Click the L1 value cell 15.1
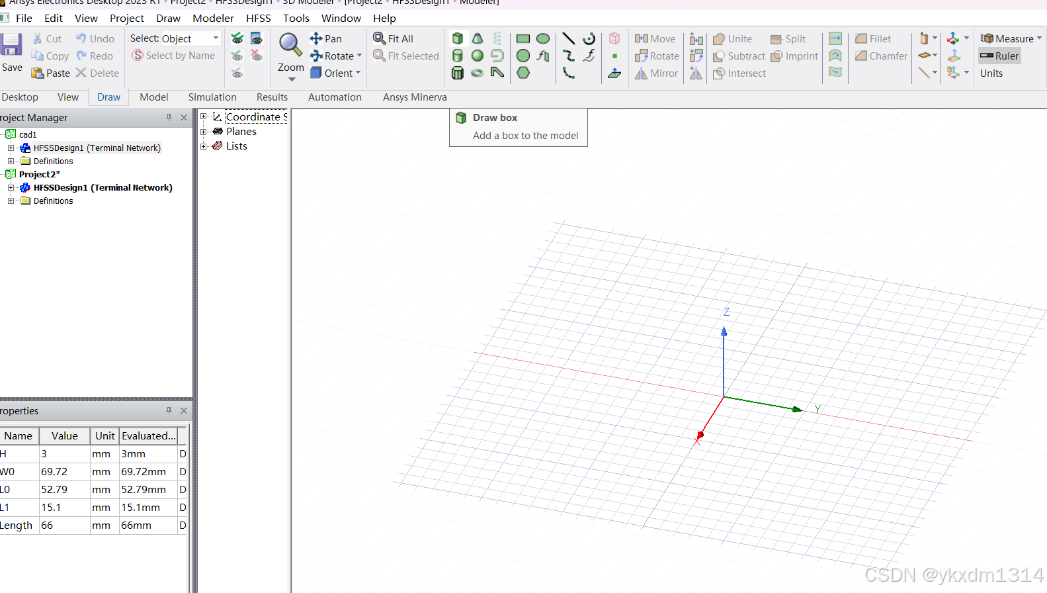 tap(64, 507)
